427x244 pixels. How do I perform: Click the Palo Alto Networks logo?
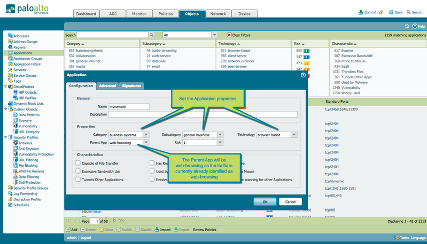point(27,9)
